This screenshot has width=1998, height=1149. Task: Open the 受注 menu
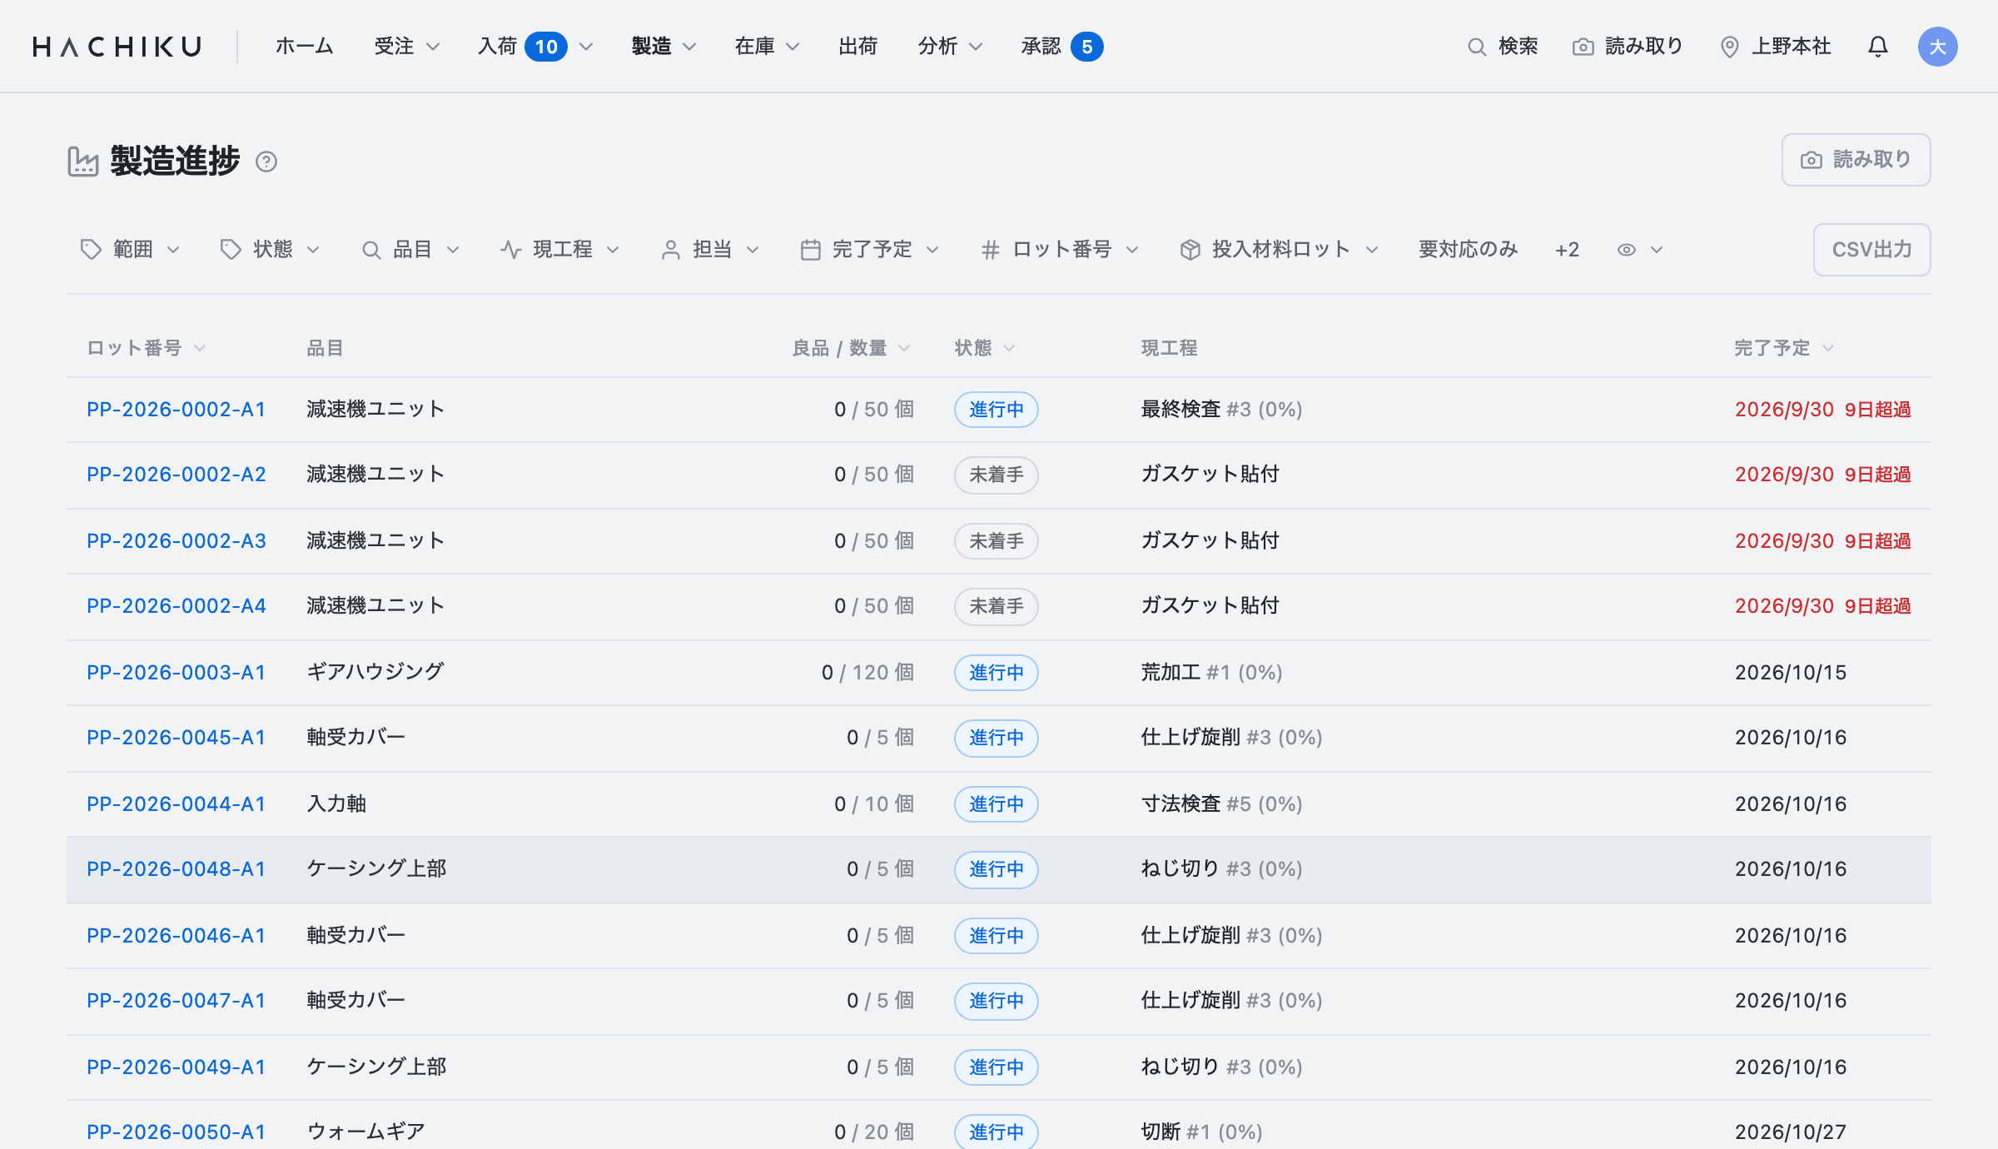pos(406,47)
